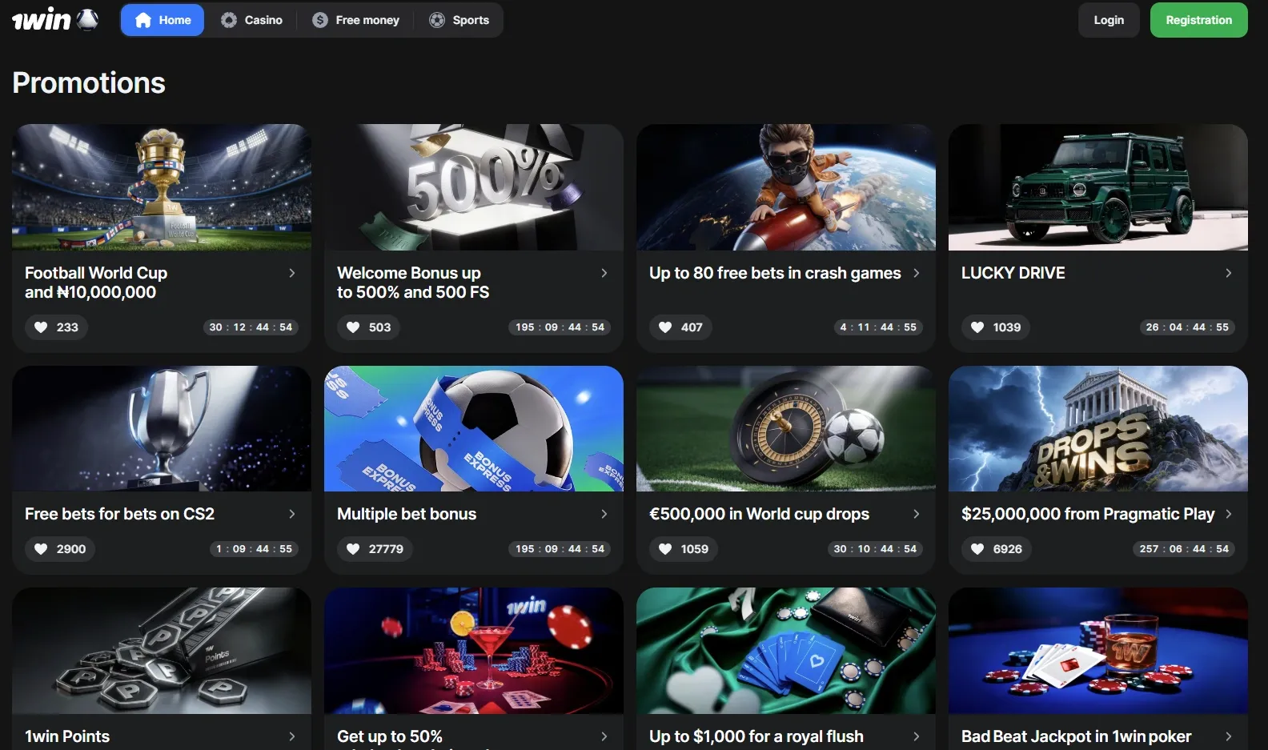
Task: Expand Pragmatic Play promotion chevron
Action: click(x=1229, y=514)
